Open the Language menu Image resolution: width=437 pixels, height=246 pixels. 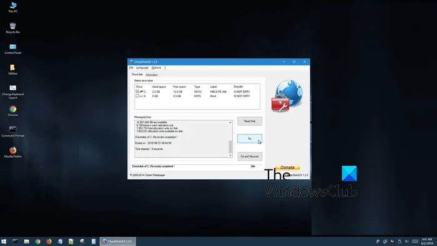click(x=142, y=68)
